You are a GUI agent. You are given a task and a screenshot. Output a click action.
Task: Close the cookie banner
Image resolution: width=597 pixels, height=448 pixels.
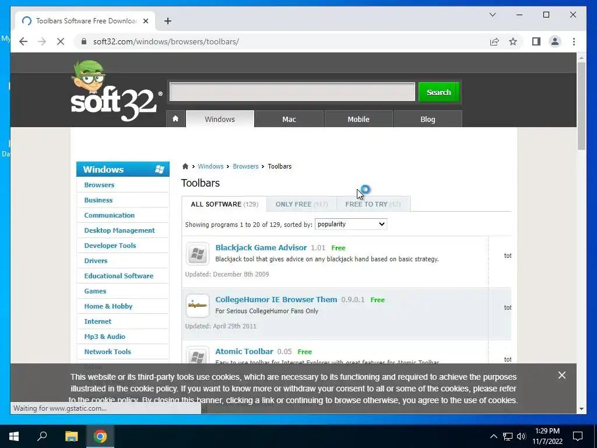(561, 375)
